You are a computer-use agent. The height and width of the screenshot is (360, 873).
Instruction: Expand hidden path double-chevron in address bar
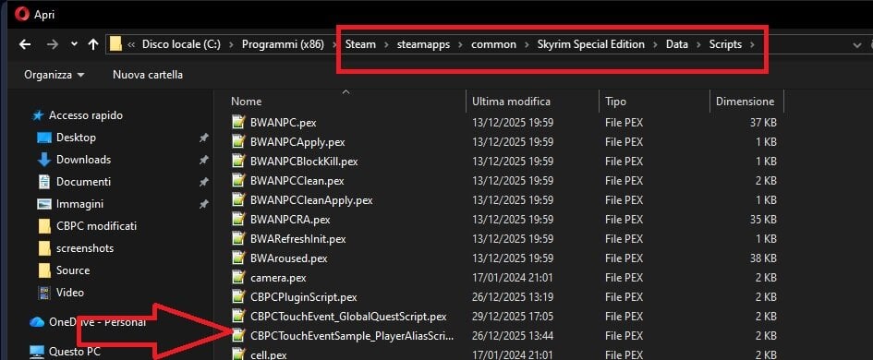131,44
